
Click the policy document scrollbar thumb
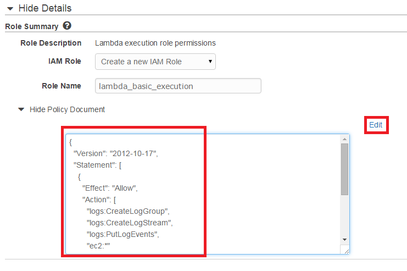pos(344,169)
